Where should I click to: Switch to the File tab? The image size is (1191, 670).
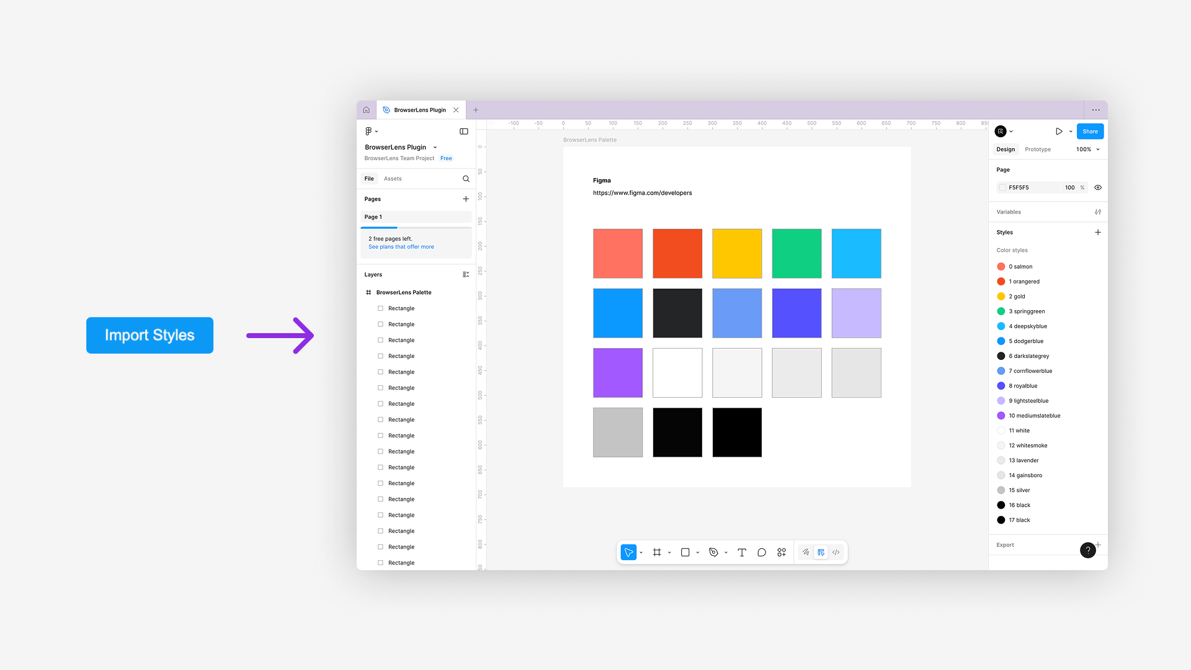pyautogui.click(x=369, y=179)
